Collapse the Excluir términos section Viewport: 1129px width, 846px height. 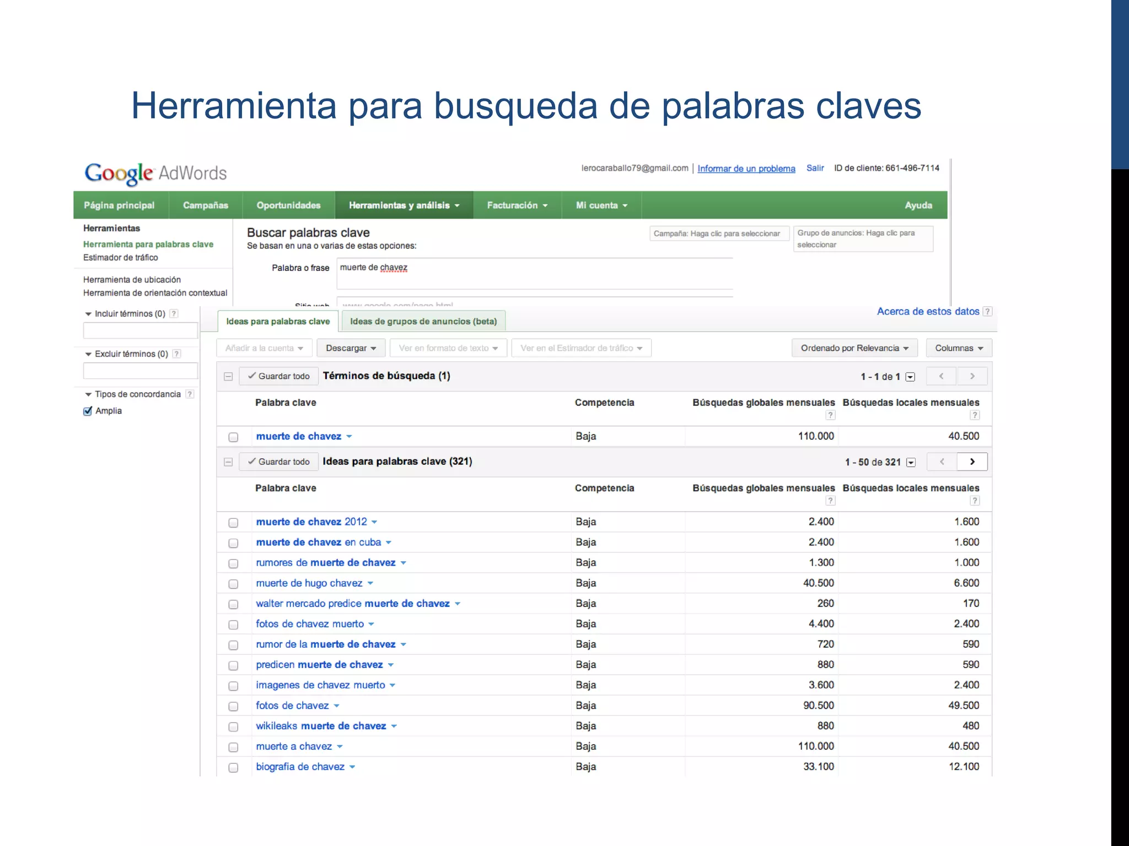pyautogui.click(x=88, y=354)
